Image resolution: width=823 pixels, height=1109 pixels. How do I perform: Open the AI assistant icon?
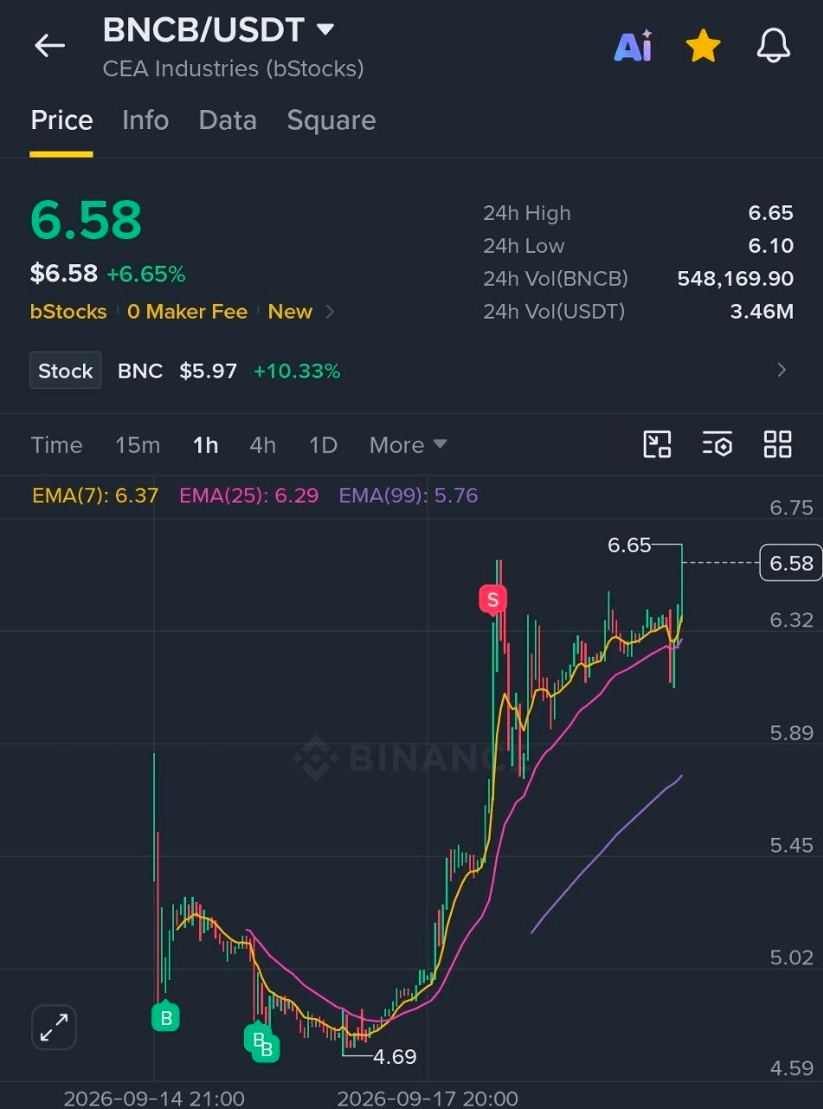pos(633,46)
